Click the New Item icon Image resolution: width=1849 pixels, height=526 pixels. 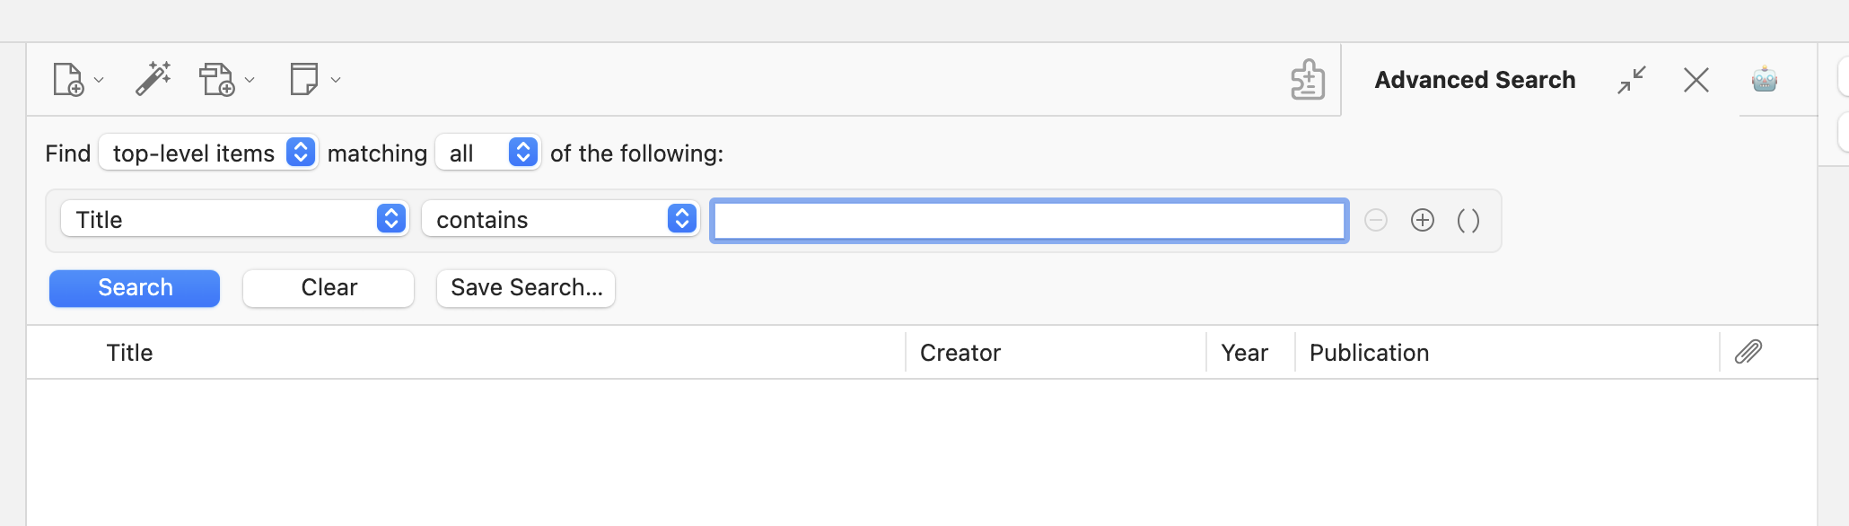pyautogui.click(x=68, y=79)
